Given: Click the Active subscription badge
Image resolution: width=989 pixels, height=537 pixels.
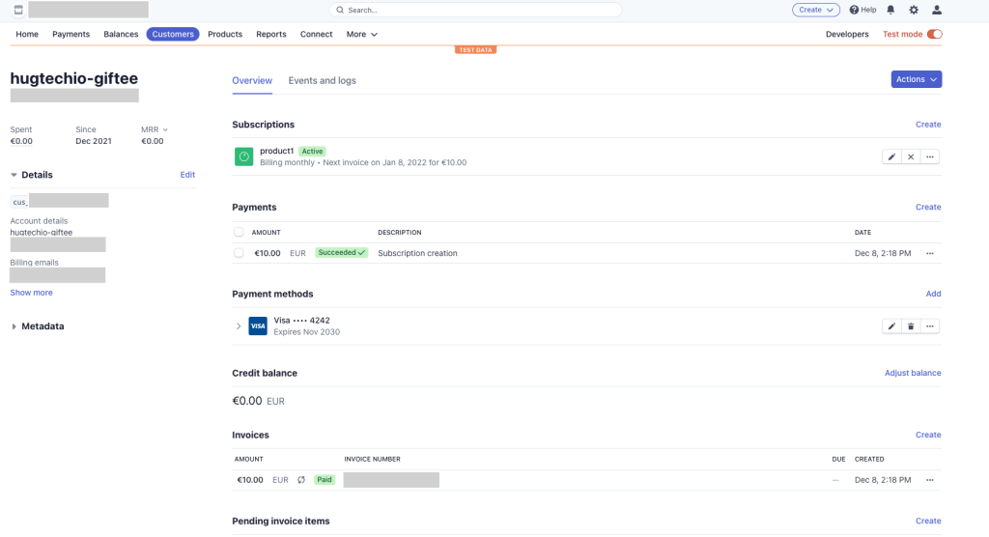Looking at the screenshot, I should [312, 151].
